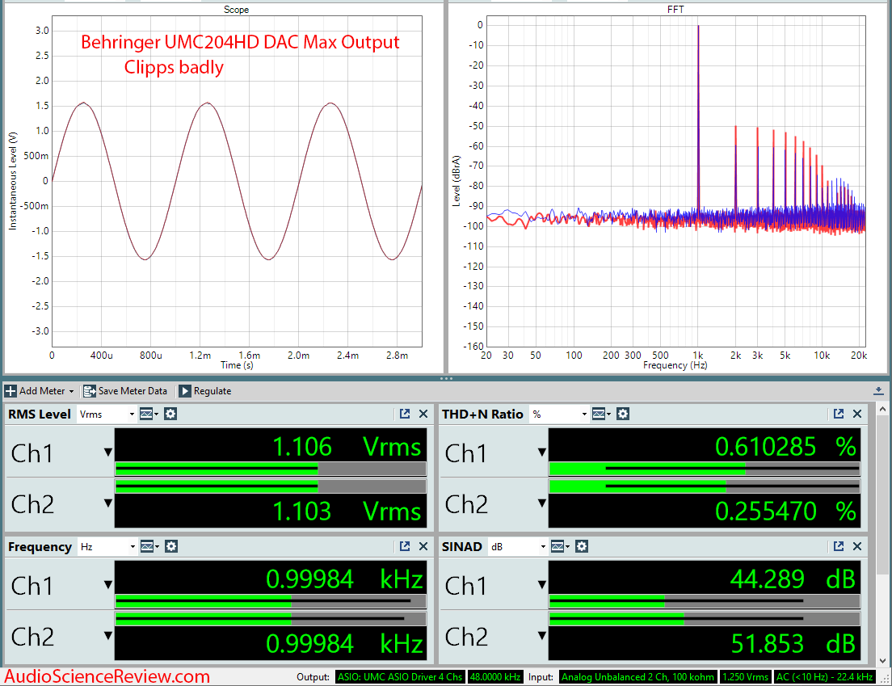Viewport: 892px width, 686px height.
Task: Pop out the THD+N Ratio meter
Action: (839, 414)
